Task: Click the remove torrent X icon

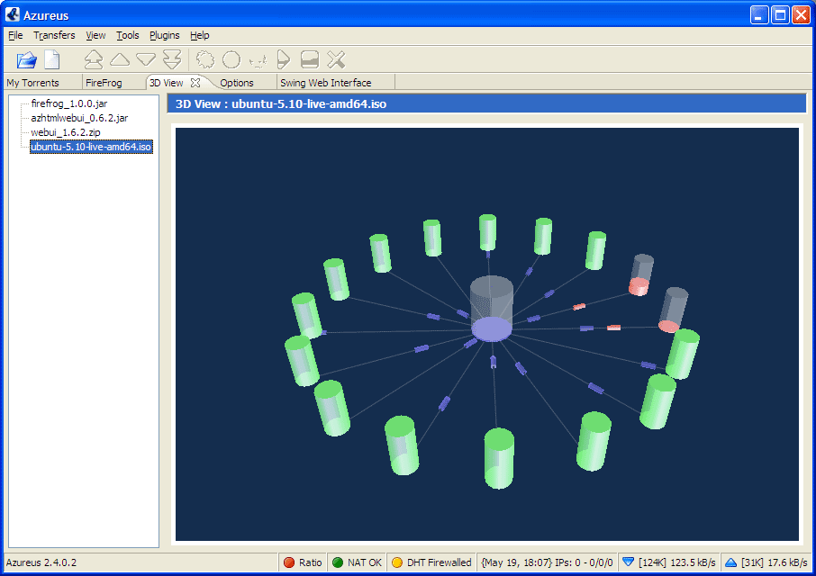Action: pyautogui.click(x=336, y=59)
